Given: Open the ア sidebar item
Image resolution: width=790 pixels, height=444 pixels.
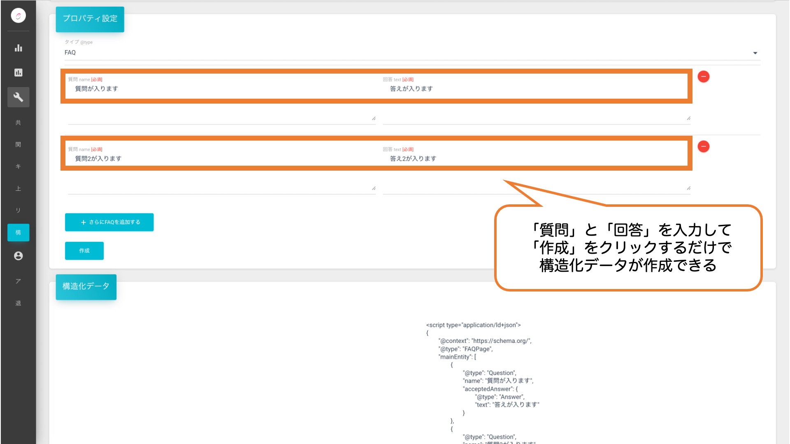Looking at the screenshot, I should [x=18, y=281].
